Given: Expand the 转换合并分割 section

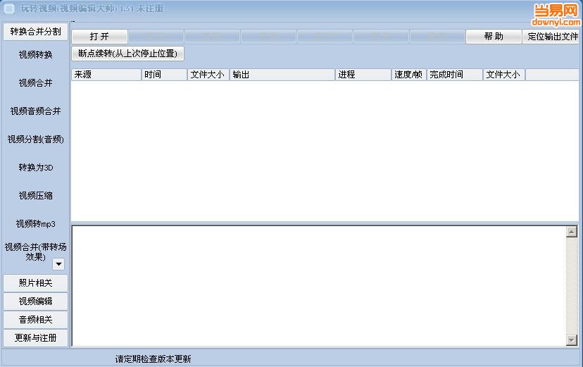Looking at the screenshot, I should click(35, 32).
